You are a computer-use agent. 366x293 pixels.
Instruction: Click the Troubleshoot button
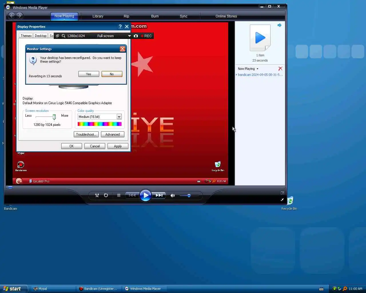86,134
